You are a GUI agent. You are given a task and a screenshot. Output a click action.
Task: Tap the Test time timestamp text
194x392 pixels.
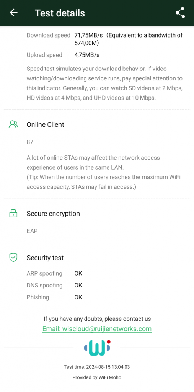(x=97, y=367)
